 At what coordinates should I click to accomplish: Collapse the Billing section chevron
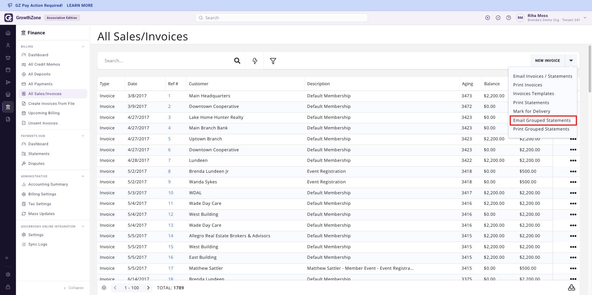coord(83,47)
